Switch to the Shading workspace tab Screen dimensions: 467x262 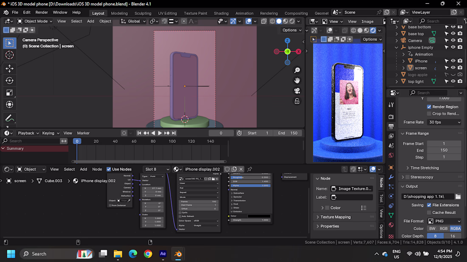tap(221, 13)
